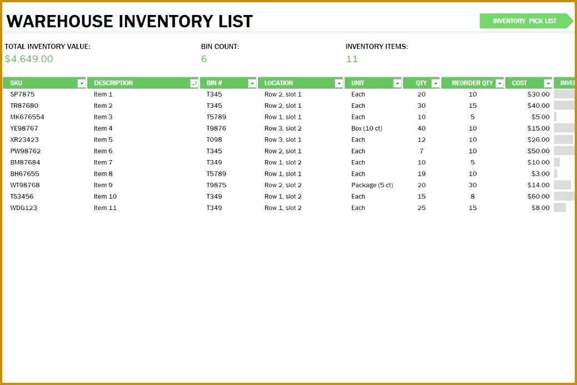
Task: Open the filter icon on the SKU column
Action: click(x=83, y=83)
